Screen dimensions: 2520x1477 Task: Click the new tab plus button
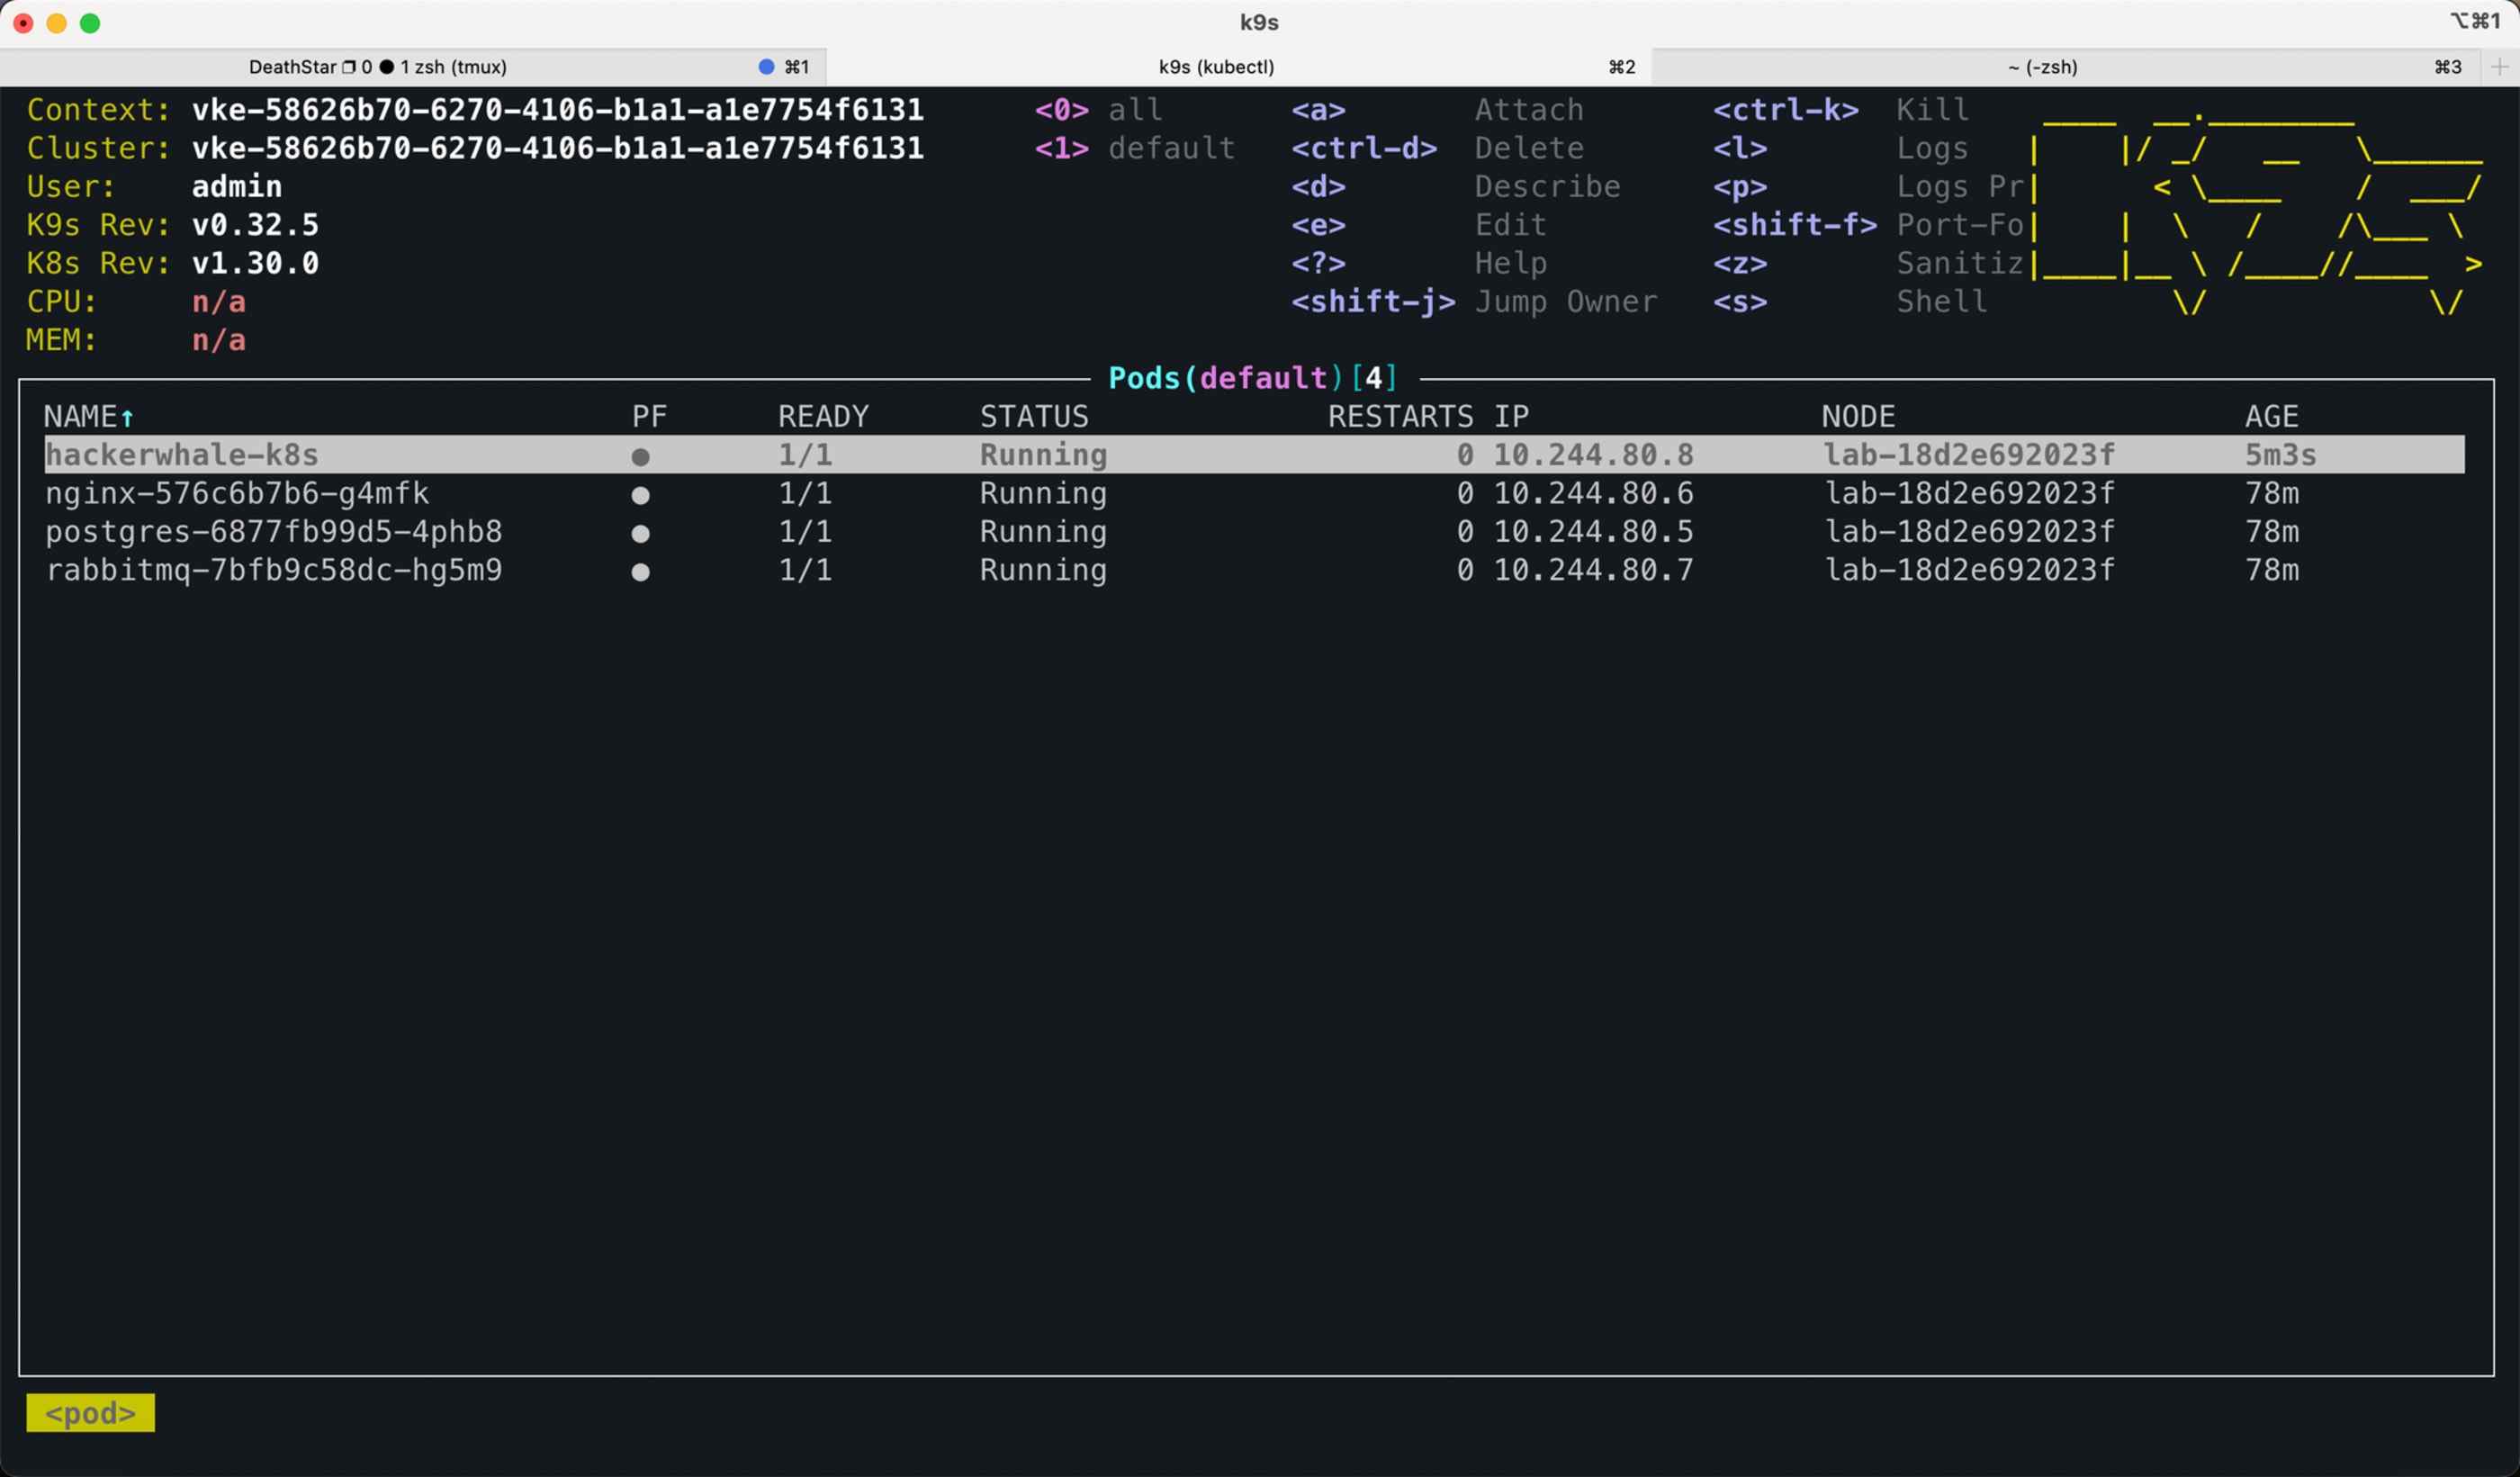point(2499,67)
